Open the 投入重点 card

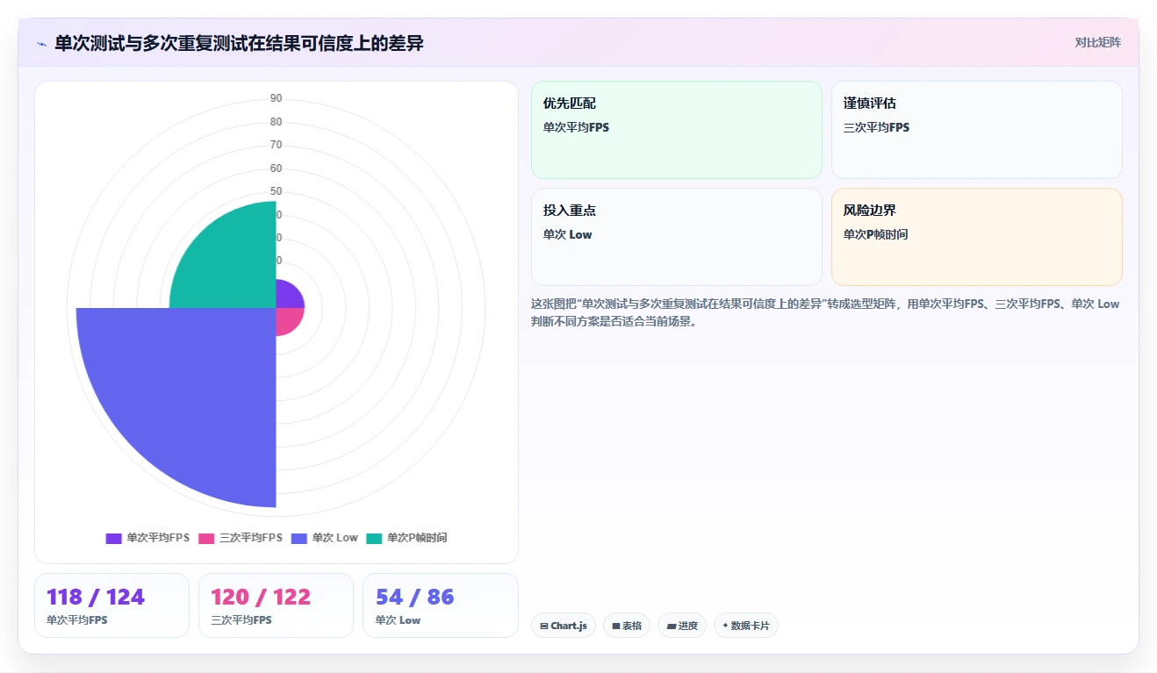(x=677, y=237)
